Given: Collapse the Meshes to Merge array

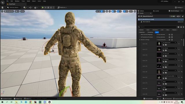Looking at the screenshot, I should coord(140,40).
